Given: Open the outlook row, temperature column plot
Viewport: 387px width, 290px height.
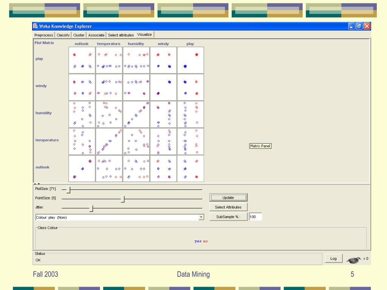Looking at the screenshot, I should coord(109,169).
